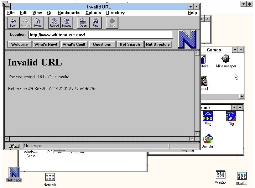Click the page's vertical scrollbar down arrow
255x188 pixels.
coord(197,134)
